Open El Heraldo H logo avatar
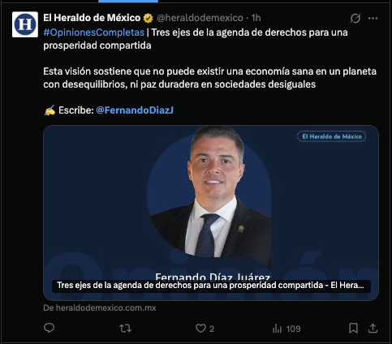Image resolution: width=392 pixels, height=344 pixels. [25, 24]
